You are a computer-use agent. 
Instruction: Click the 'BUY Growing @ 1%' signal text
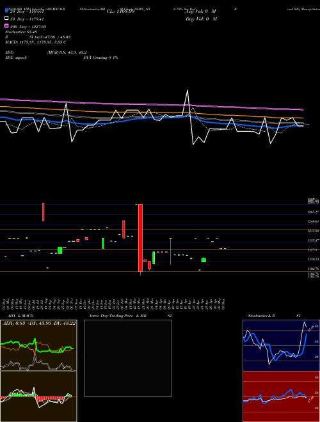pyautogui.click(x=100, y=58)
